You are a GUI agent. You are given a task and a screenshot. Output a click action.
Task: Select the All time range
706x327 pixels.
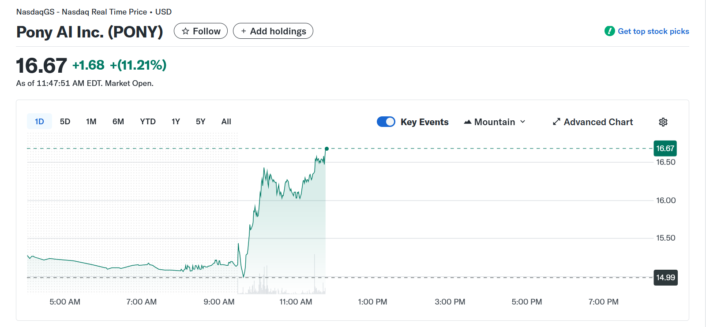pos(226,122)
